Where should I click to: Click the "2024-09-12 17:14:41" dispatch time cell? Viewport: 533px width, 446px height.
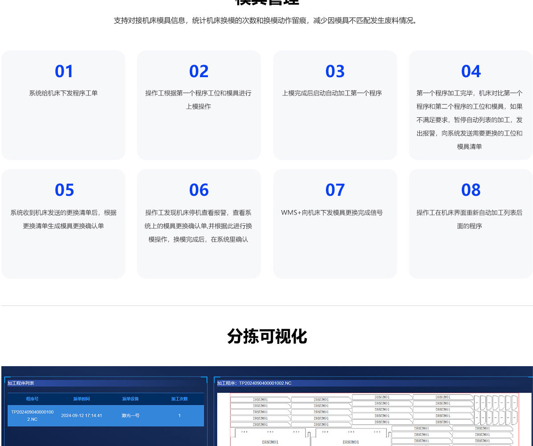click(81, 416)
